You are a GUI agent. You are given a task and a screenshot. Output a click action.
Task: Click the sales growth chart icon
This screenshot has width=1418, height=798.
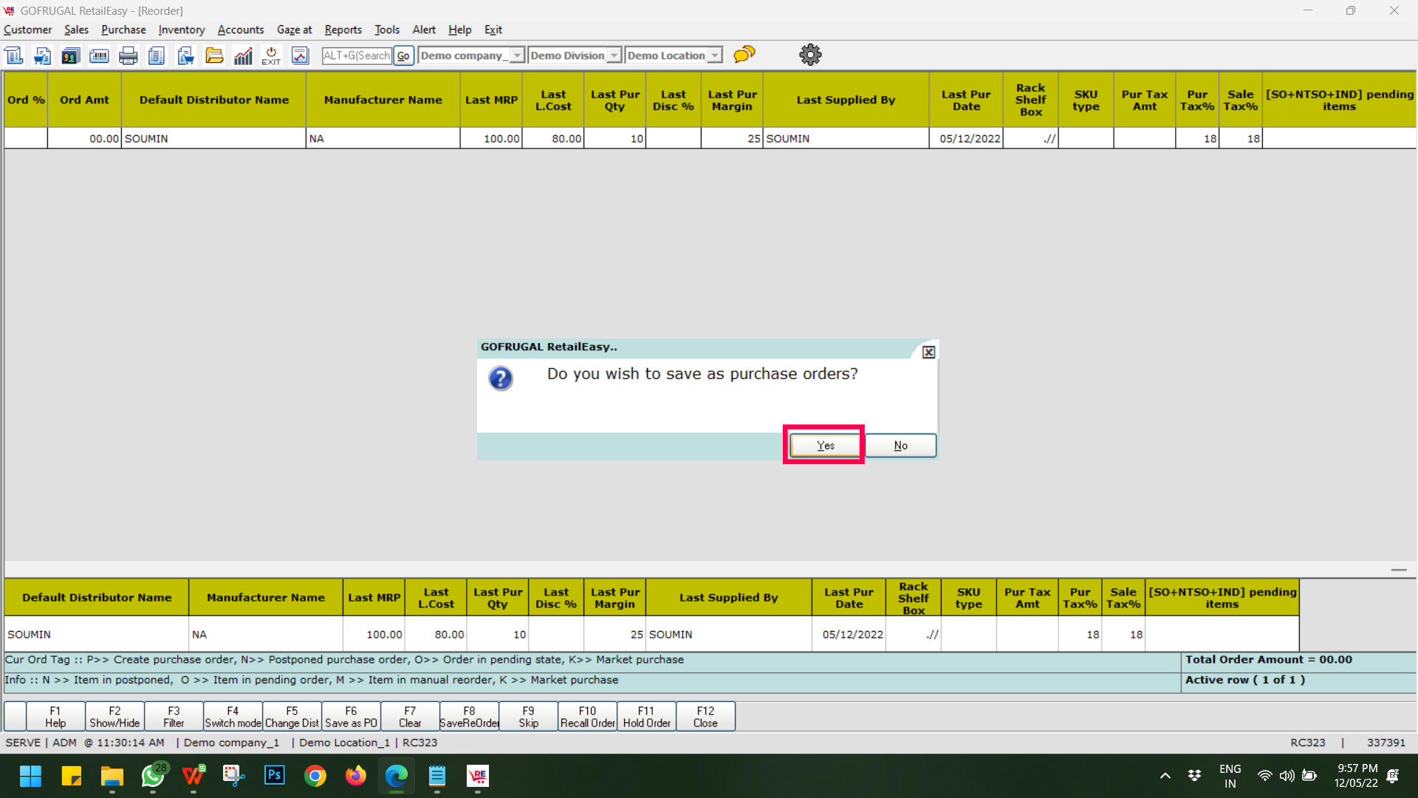(x=243, y=55)
